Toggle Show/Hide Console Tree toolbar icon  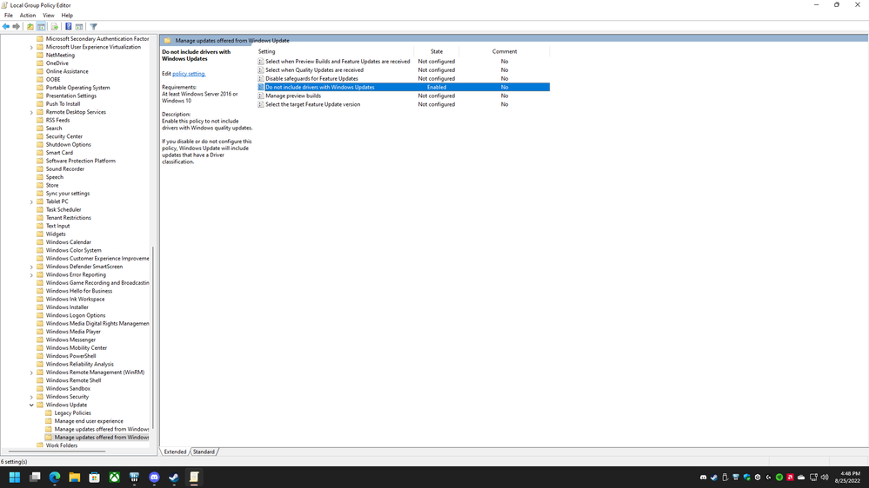click(x=42, y=27)
